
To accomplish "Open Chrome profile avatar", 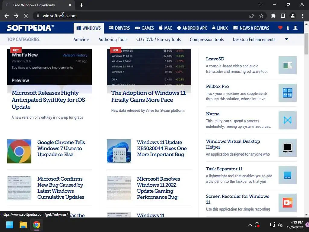I will pos(293,16).
